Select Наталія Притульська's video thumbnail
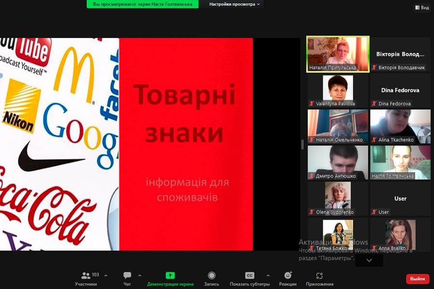The image size is (434, 289). [x=338, y=54]
